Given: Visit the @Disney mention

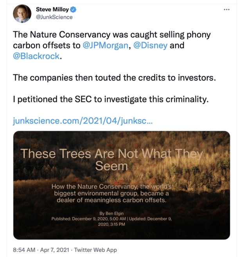Looking at the screenshot, I should [x=150, y=45].
